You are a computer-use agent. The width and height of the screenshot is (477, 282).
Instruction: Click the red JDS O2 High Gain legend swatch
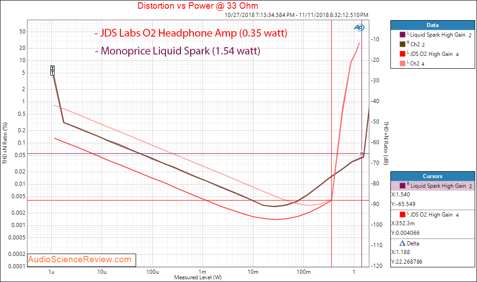point(402,54)
